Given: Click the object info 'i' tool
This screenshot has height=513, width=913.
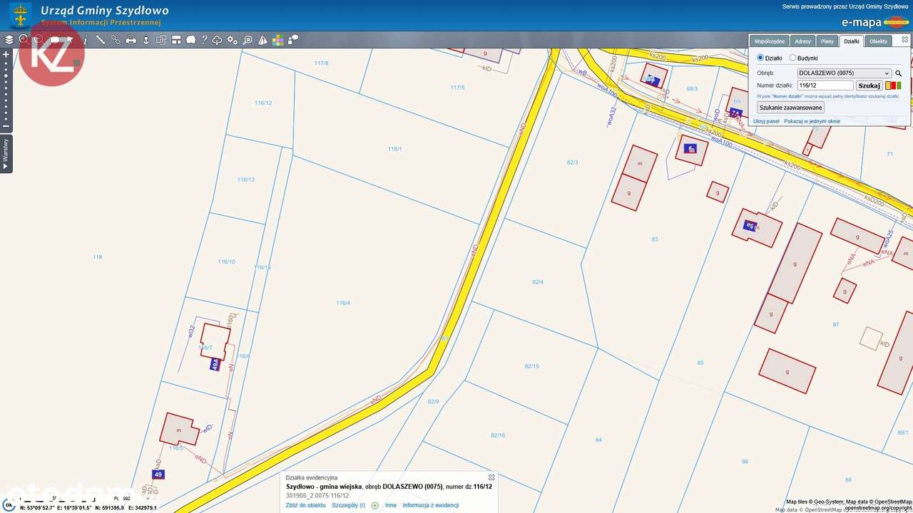Looking at the screenshot, I should (x=85, y=40).
